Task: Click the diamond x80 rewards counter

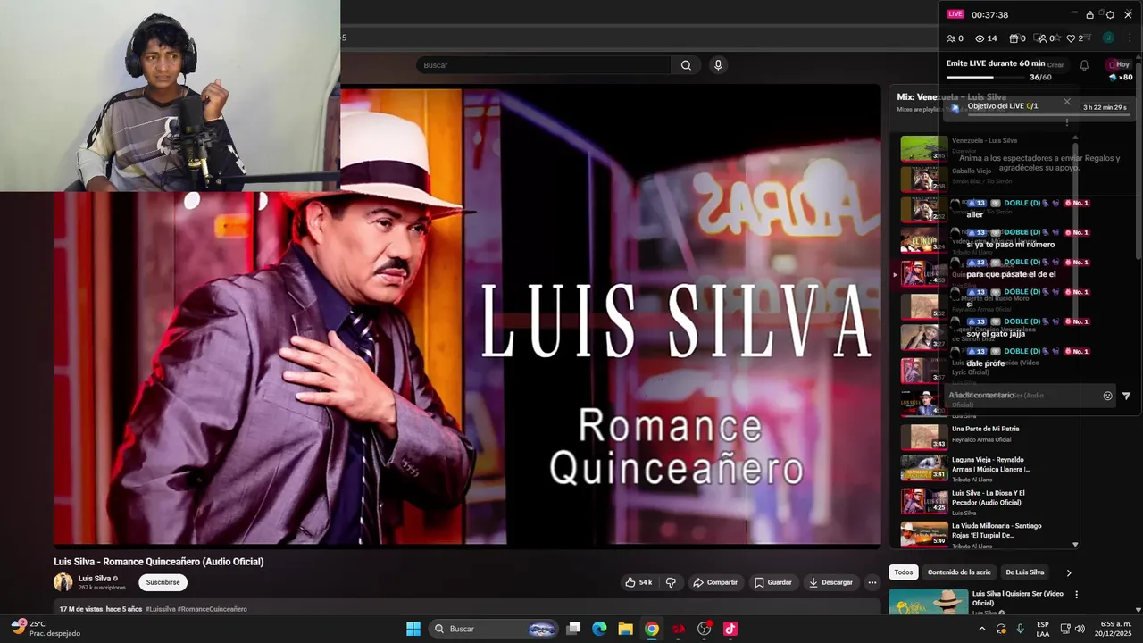Action: pyautogui.click(x=1121, y=78)
